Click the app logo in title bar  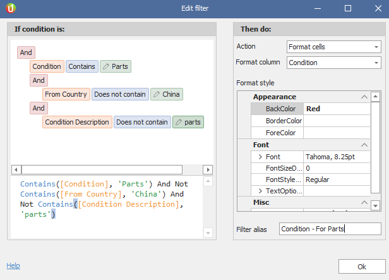coord(11,8)
